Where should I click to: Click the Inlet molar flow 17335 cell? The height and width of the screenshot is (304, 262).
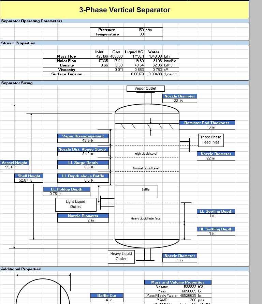tap(99, 61)
